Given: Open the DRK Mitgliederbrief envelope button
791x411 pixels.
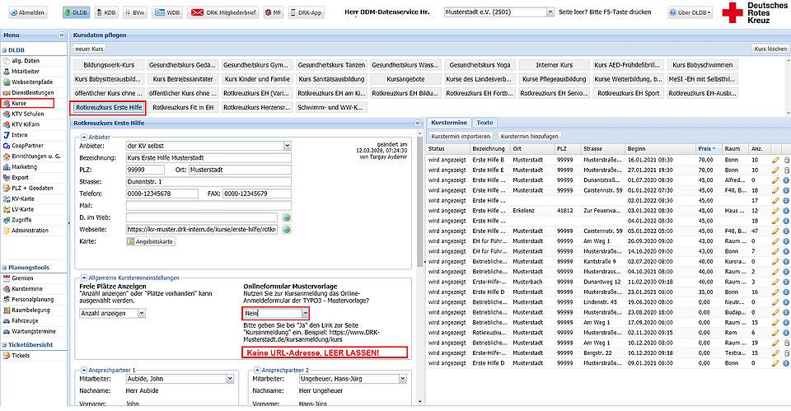Looking at the screenshot, I should [221, 13].
